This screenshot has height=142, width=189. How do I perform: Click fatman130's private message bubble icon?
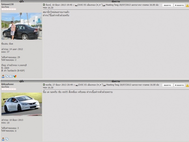click(7, 77)
